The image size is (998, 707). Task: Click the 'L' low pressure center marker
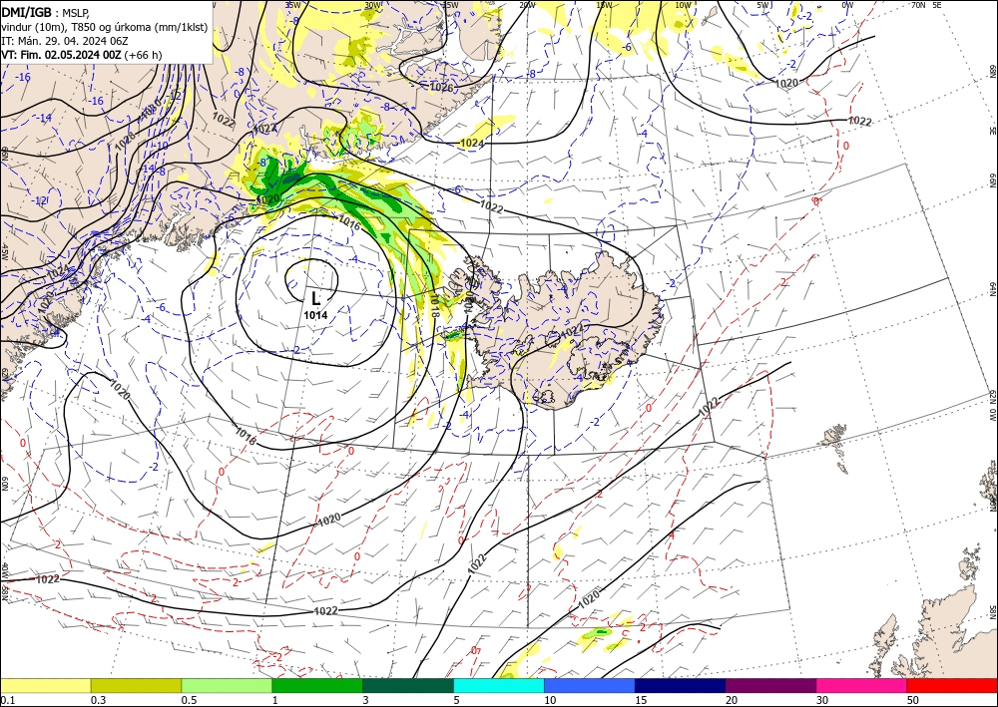coord(315,298)
